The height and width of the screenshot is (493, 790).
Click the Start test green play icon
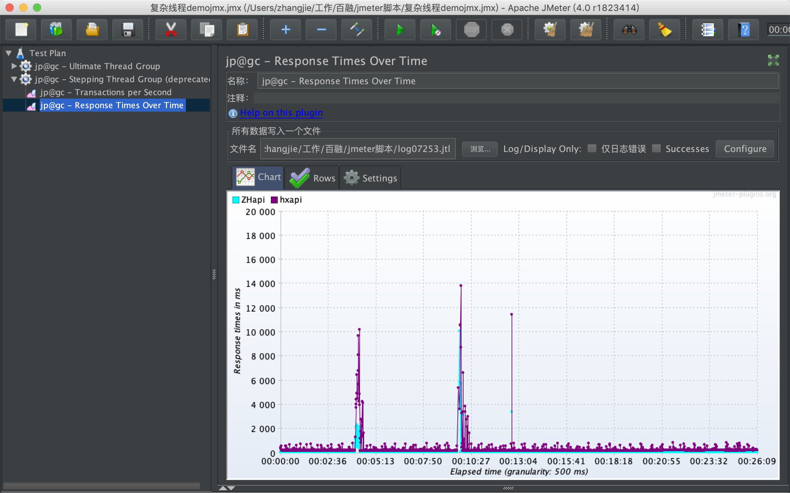400,30
